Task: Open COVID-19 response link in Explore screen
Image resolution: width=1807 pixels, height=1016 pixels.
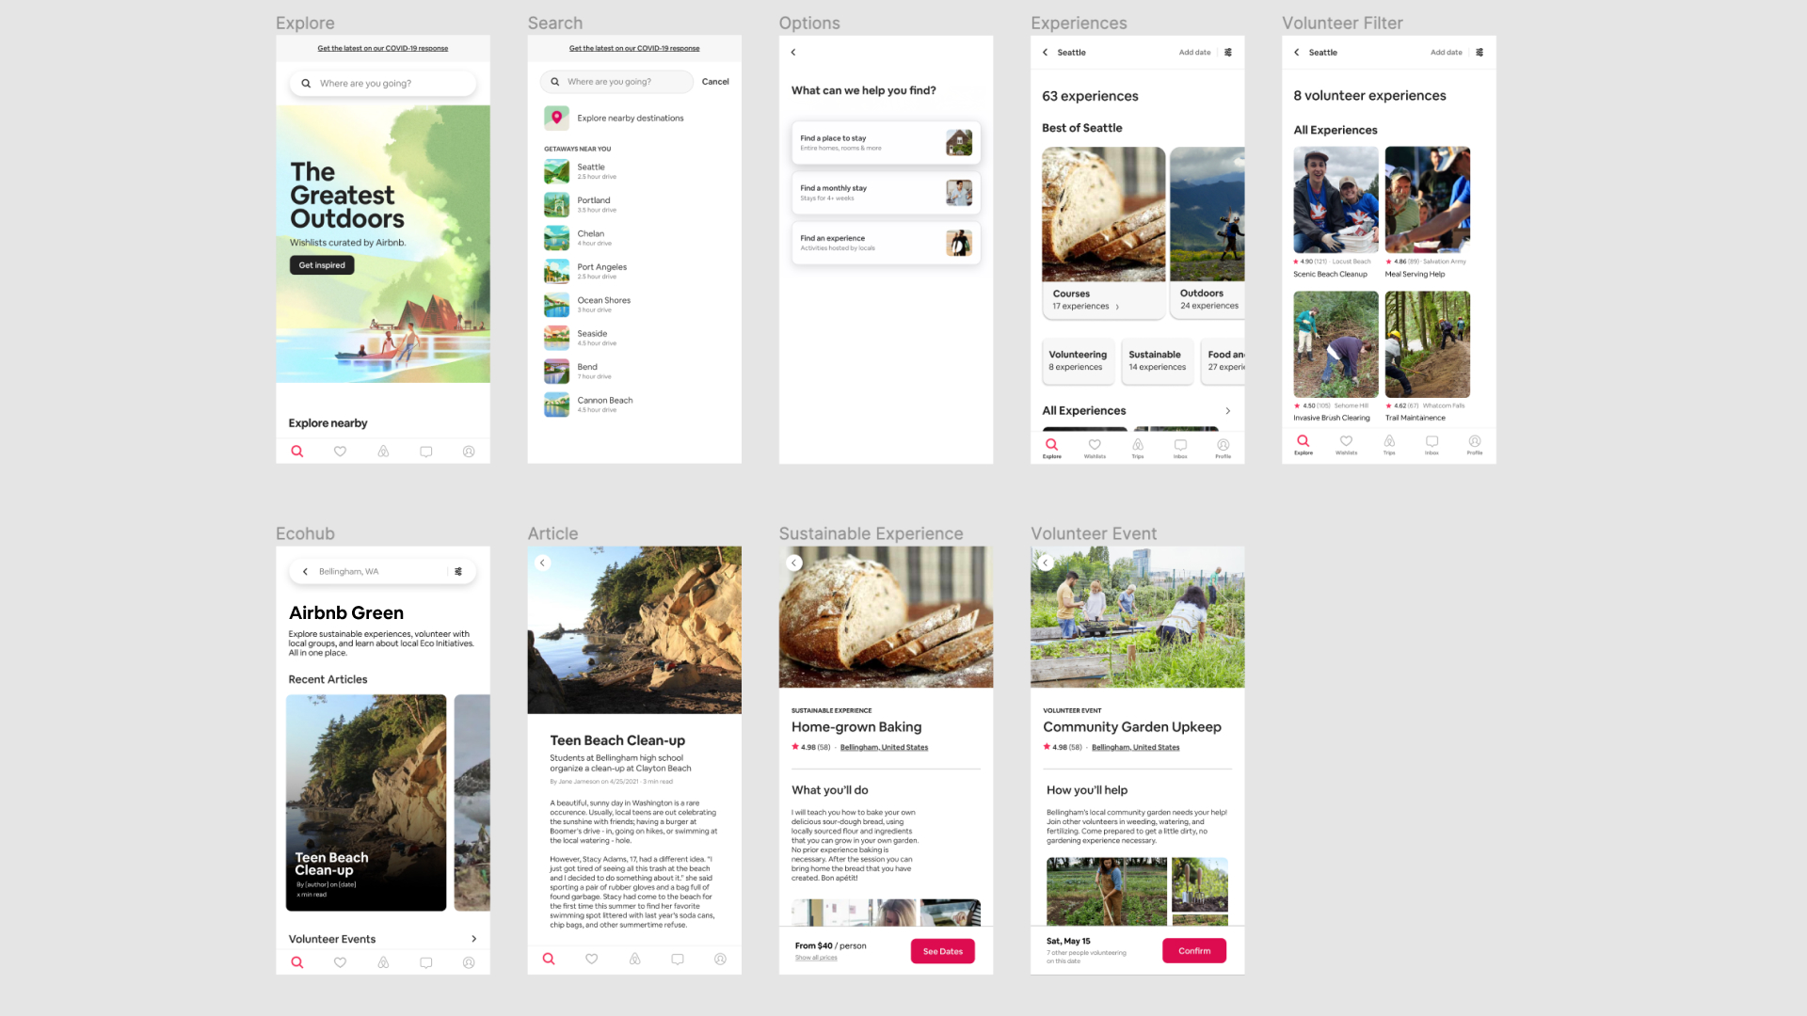Action: 382,48
